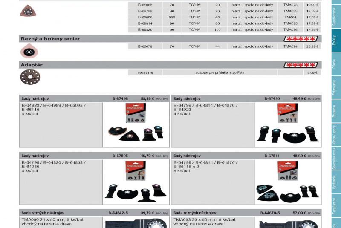Open the Brúsenie side tab
This screenshot has width=341, height=228.
pos(336,111)
